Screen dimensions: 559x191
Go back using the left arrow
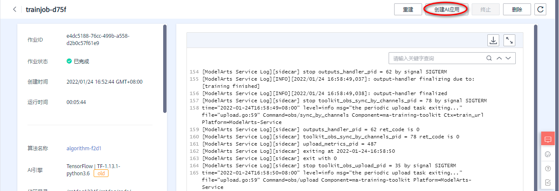coord(15,9)
